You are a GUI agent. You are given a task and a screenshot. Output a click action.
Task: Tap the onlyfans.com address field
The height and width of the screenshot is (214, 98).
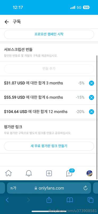pyautogui.click(x=49, y=188)
